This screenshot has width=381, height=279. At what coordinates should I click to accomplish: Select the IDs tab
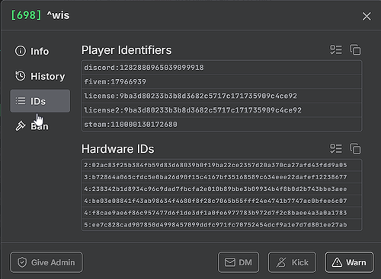[40, 101]
